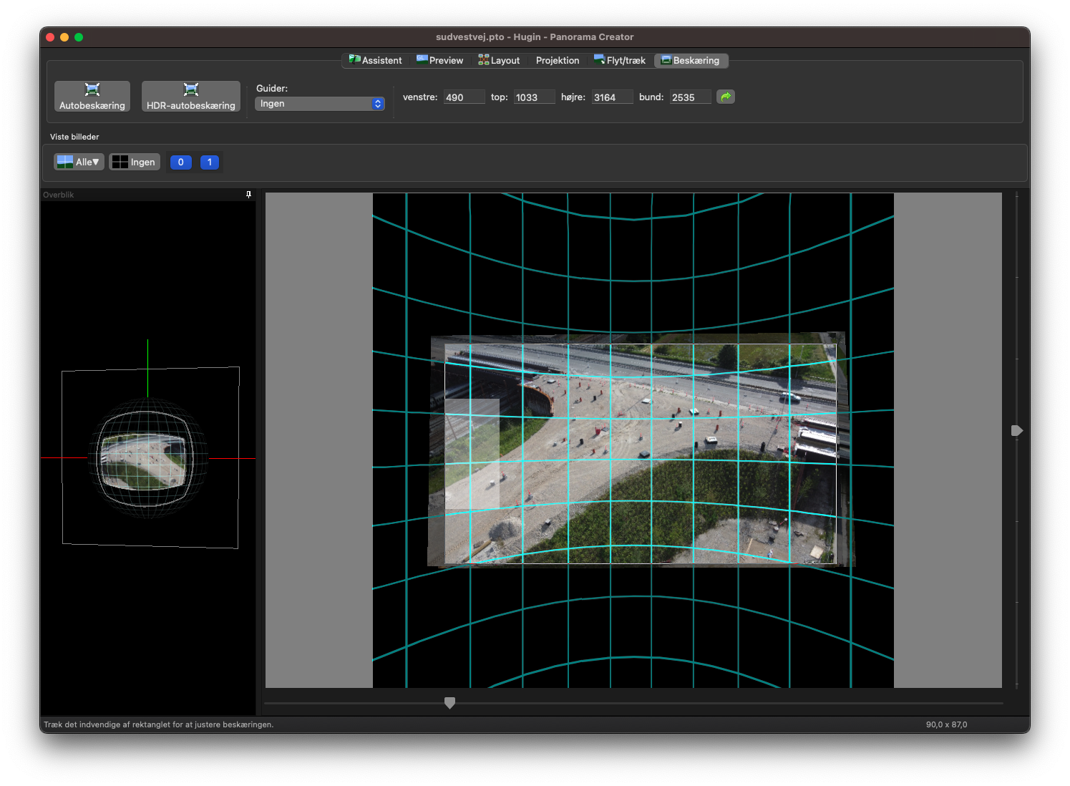Hide all images with Ingen button
Viewport: 1070px width, 786px height.
coord(135,162)
